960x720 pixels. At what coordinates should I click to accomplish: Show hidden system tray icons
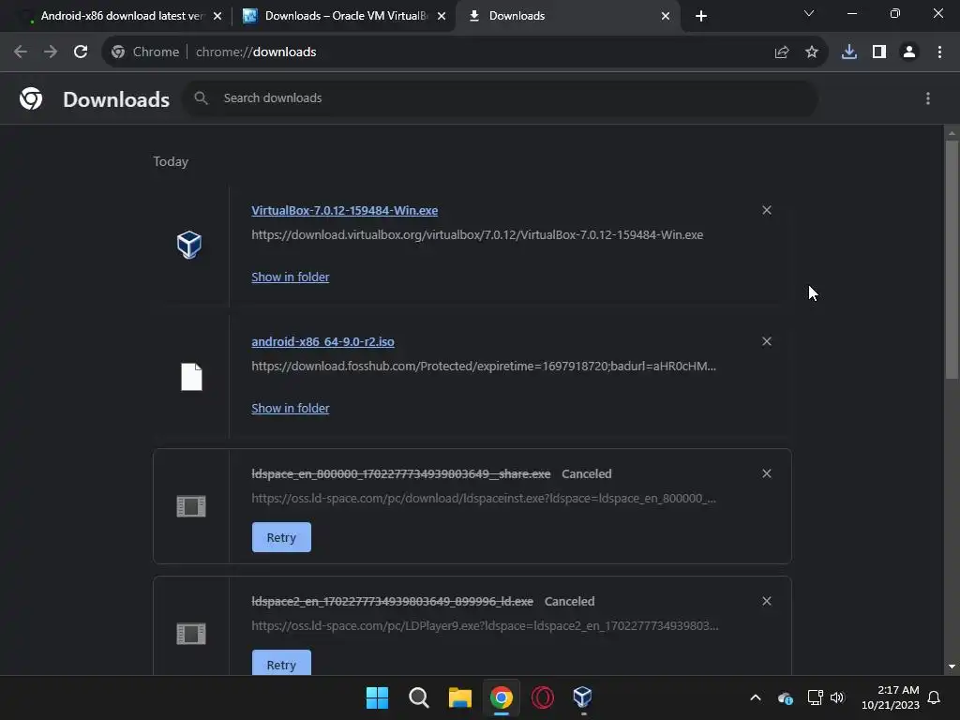point(756,697)
